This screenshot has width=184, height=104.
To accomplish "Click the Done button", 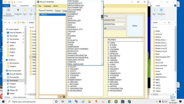I will click(135, 26).
